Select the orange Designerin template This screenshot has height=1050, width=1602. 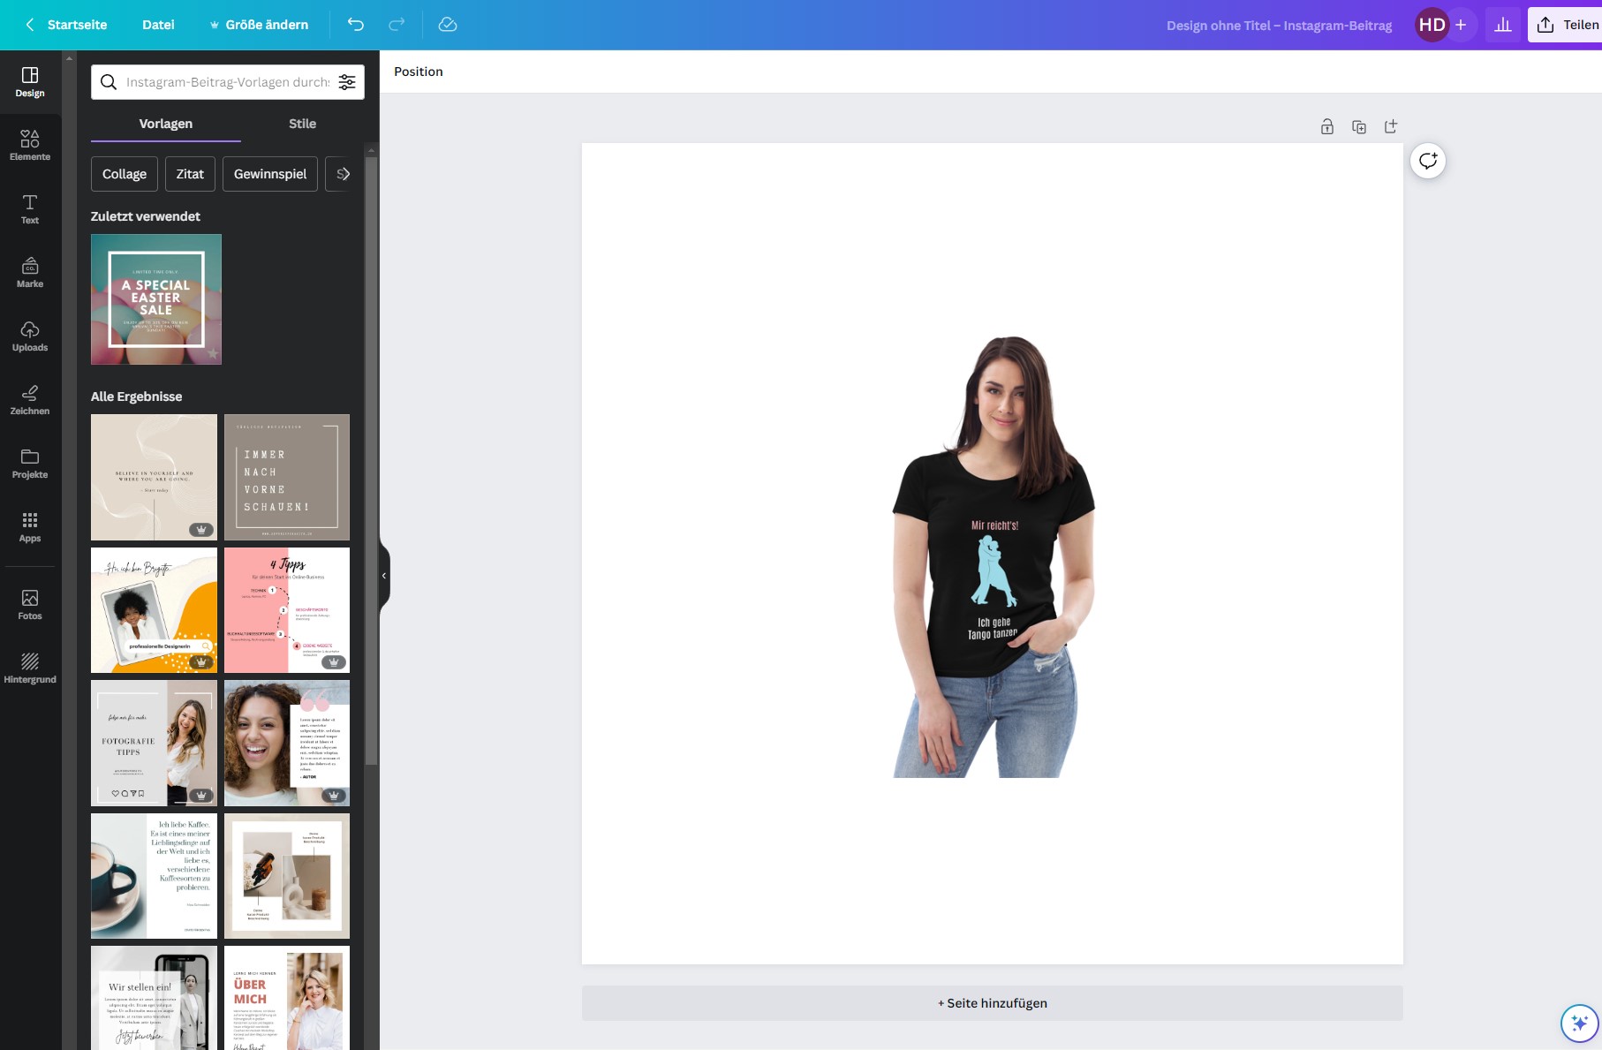(x=154, y=610)
